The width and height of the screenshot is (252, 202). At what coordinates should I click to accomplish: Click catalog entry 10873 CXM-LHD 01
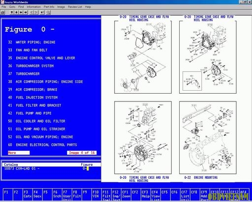click(22, 168)
